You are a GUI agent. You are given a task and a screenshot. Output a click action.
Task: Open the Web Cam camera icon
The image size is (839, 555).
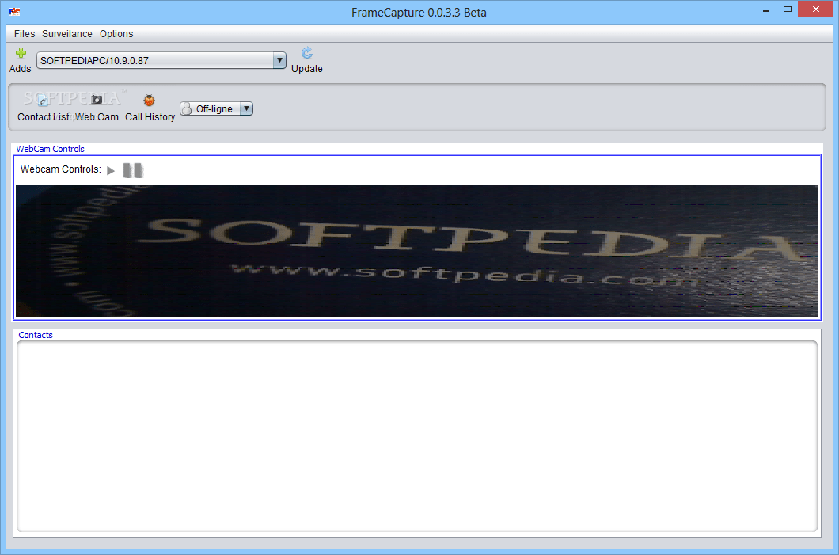(x=97, y=100)
